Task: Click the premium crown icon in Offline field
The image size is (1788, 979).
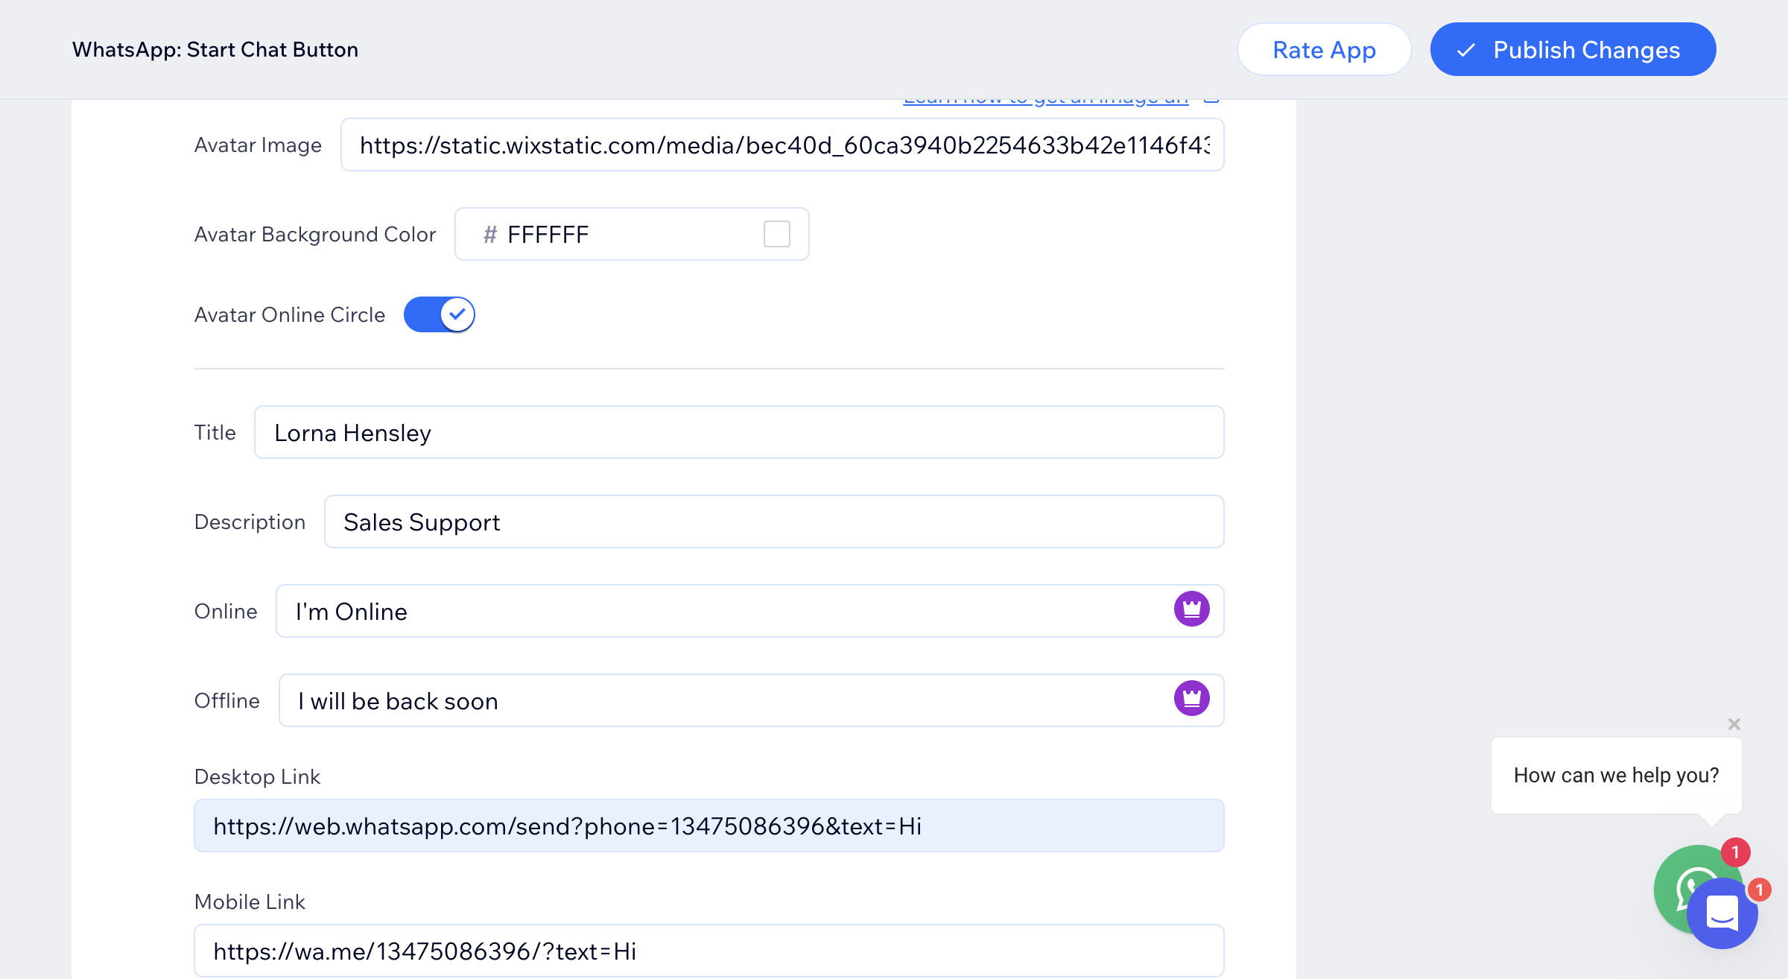Action: pos(1191,699)
